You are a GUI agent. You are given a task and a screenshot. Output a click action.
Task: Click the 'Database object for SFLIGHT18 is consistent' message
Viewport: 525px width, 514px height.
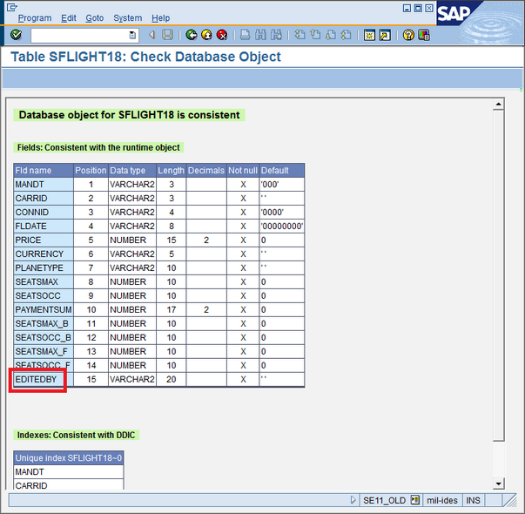point(129,115)
